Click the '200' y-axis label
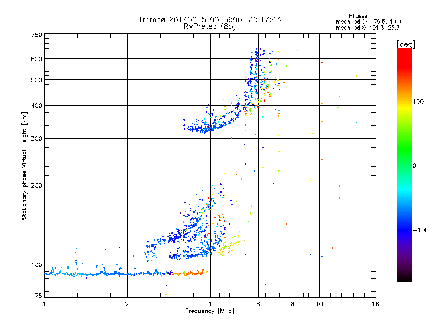 [36, 185]
